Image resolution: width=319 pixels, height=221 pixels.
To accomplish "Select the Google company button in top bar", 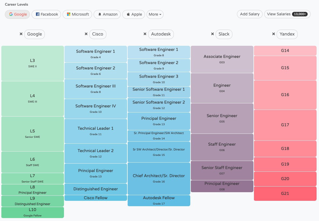I will [18, 14].
